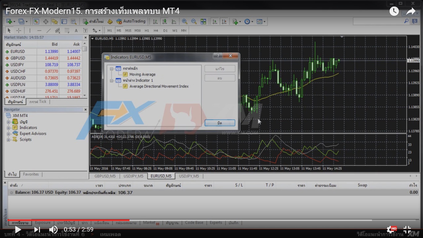The height and width of the screenshot is (238, 423).
Task: Select the Horizontal Line drawing tool
Action: pyautogui.click(x=39, y=30)
